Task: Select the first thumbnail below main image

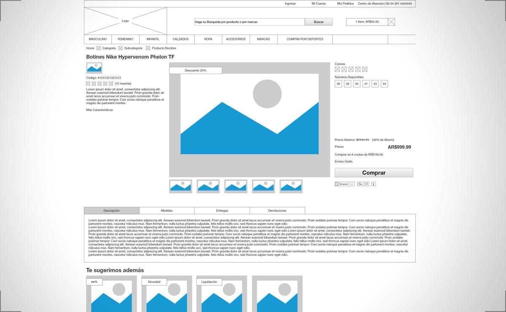Action: (180, 186)
